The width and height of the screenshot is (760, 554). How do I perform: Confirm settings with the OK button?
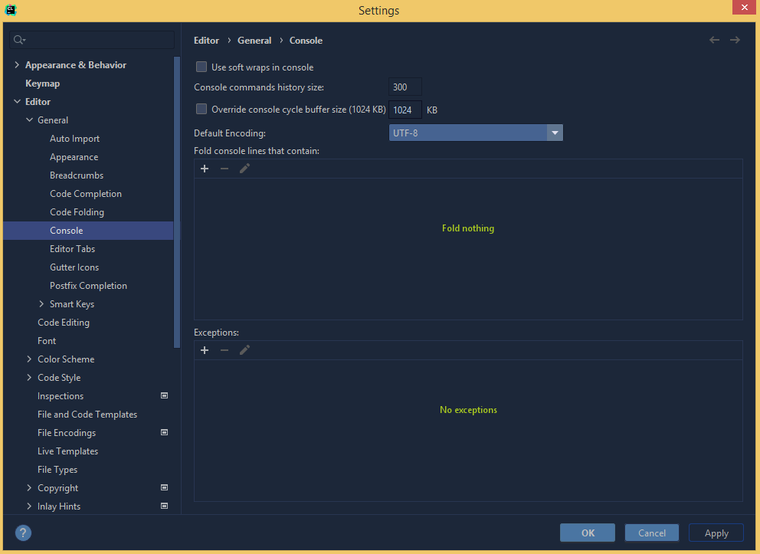pos(588,533)
